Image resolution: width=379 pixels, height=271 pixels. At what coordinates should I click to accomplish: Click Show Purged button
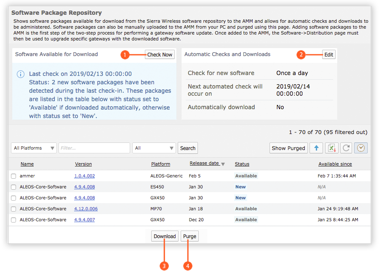coord(288,148)
